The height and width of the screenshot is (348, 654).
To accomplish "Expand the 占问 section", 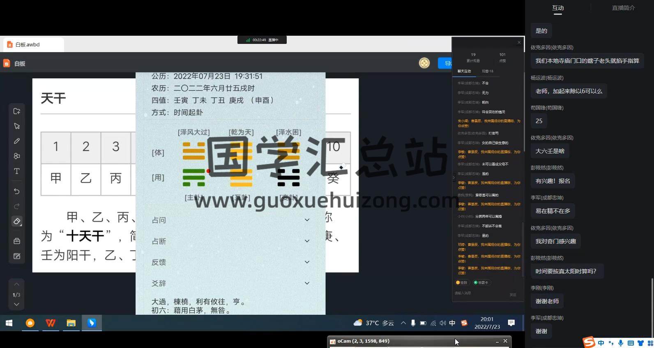I will click(x=307, y=220).
